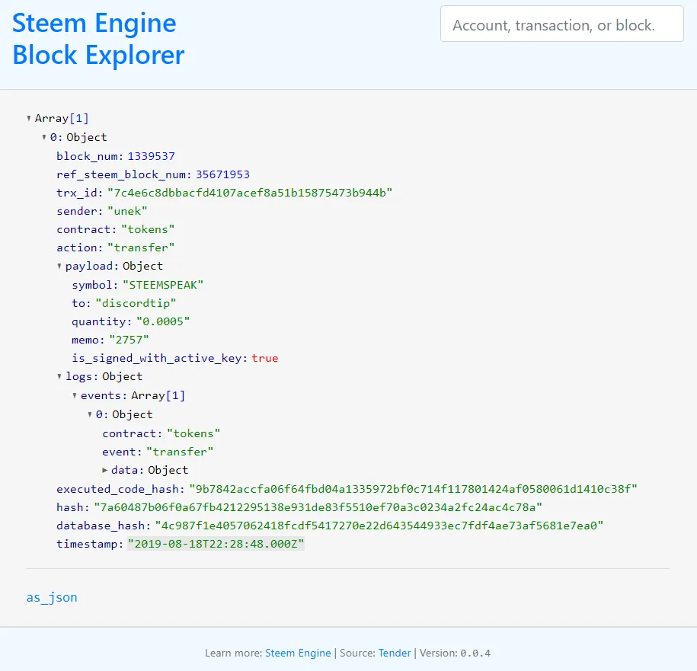The height and width of the screenshot is (671, 697).
Task: Select the memo value "2757"
Action: click(129, 340)
